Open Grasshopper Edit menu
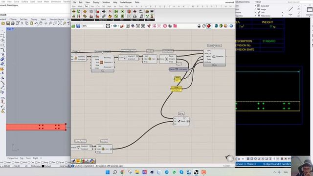The height and width of the screenshot is (176, 313). click(x=81, y=2)
